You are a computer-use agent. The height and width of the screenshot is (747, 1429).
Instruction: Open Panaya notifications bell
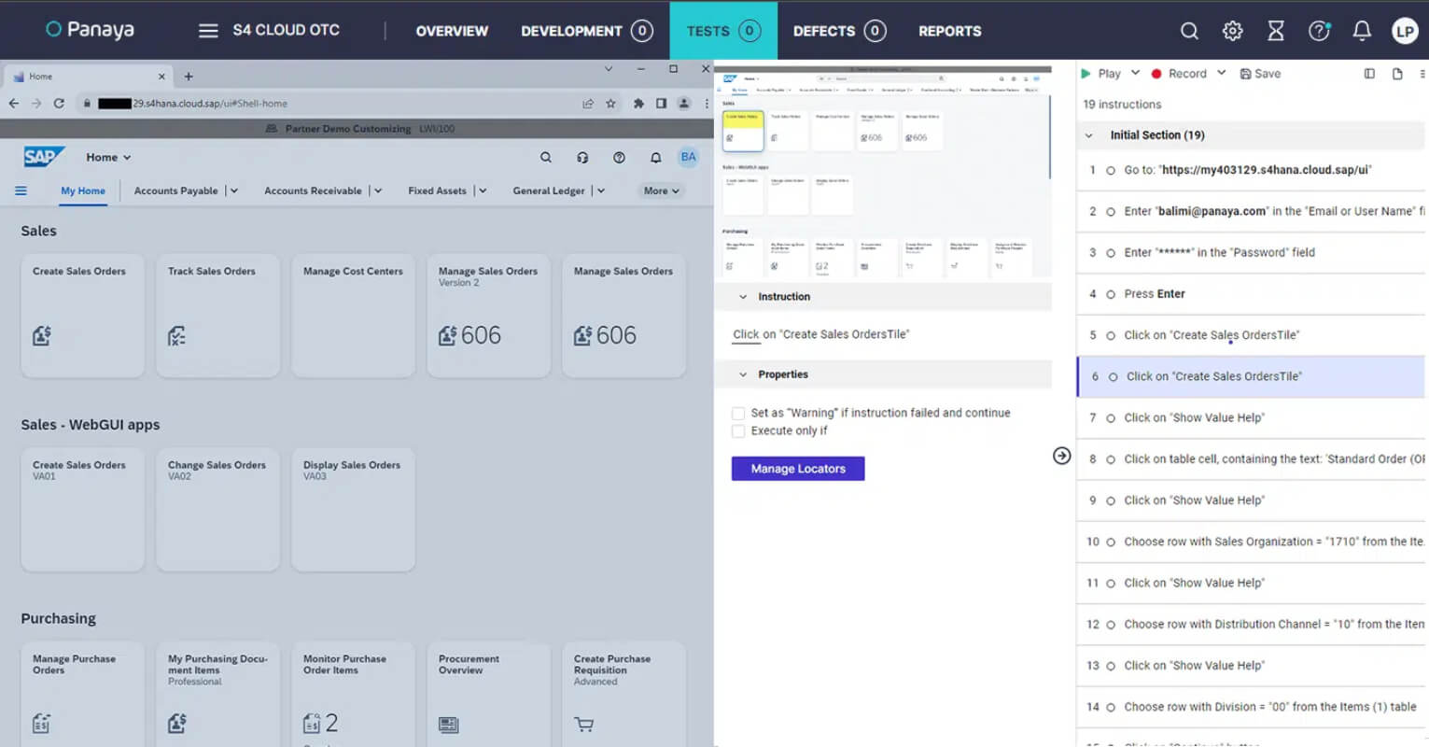1362,31
